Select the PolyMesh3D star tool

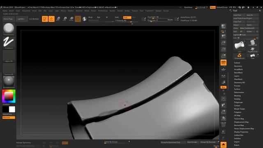[252, 50]
